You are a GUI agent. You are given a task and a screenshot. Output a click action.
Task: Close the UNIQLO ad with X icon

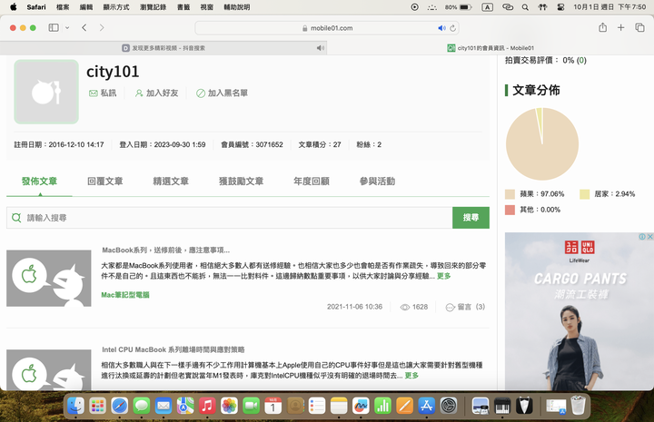click(x=649, y=237)
